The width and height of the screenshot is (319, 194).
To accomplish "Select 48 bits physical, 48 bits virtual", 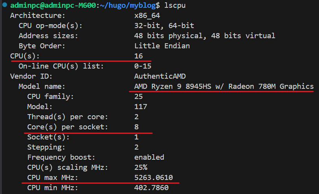I will pos(205,36).
